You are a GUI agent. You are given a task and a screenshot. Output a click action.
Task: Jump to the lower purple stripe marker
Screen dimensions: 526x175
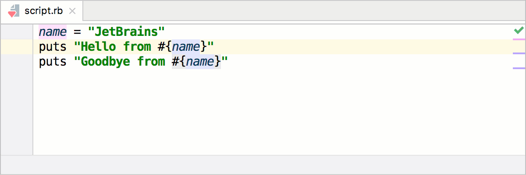point(519,68)
